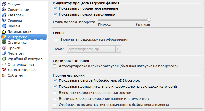Viewport: 205px width, 111px height.
Task: Click the Online-подпись signpost icon
Action: click(4, 64)
